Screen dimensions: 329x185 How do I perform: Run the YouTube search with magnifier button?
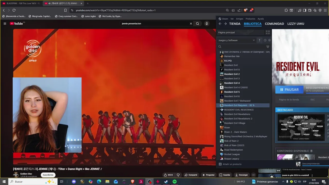[x=197, y=23]
